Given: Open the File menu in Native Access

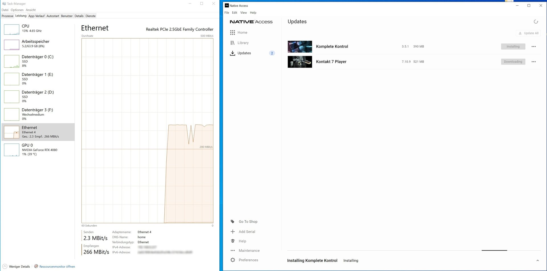Looking at the screenshot, I should 227,13.
